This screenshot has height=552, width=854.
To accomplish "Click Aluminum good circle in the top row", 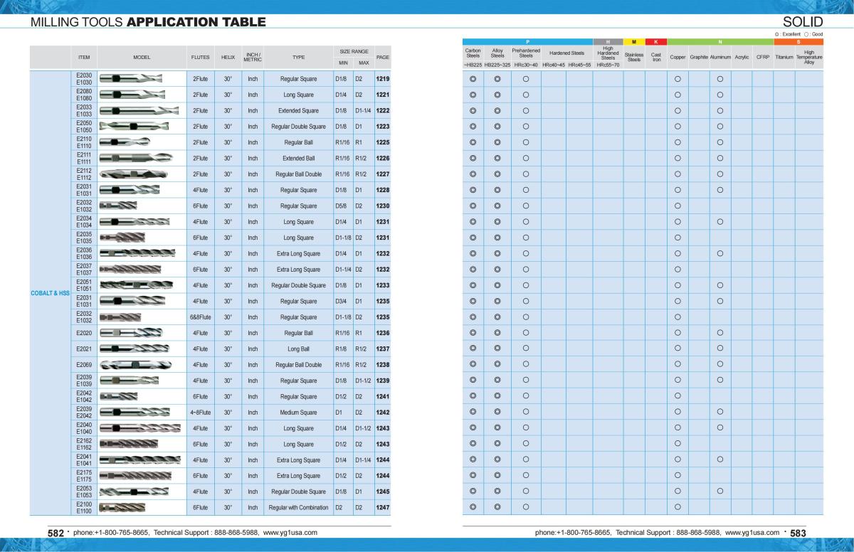I will (x=720, y=79).
